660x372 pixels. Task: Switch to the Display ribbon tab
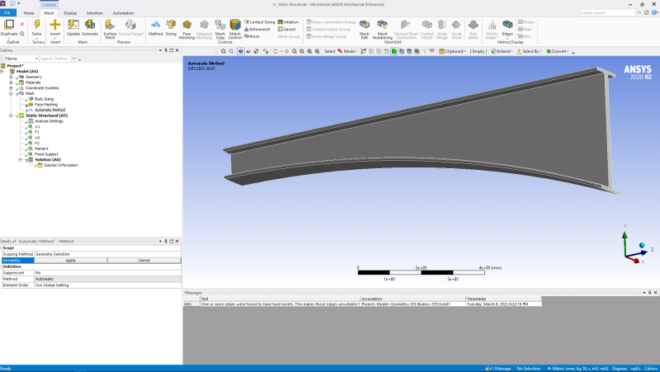point(70,13)
